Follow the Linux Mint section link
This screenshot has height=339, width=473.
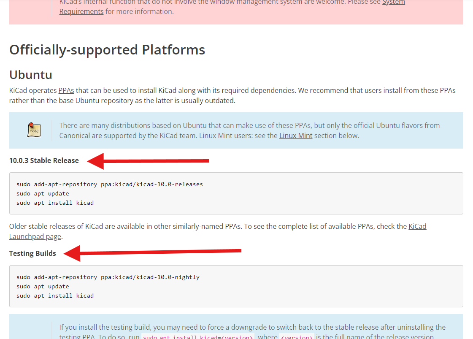pos(296,136)
